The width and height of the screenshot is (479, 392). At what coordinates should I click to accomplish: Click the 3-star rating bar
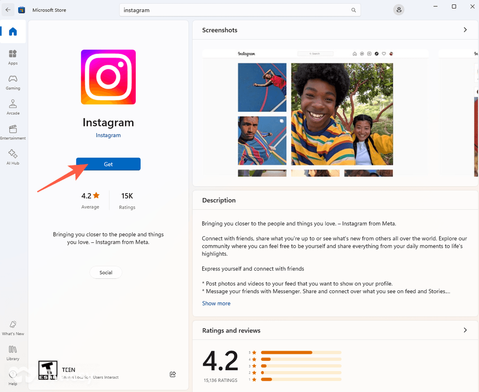click(301, 366)
